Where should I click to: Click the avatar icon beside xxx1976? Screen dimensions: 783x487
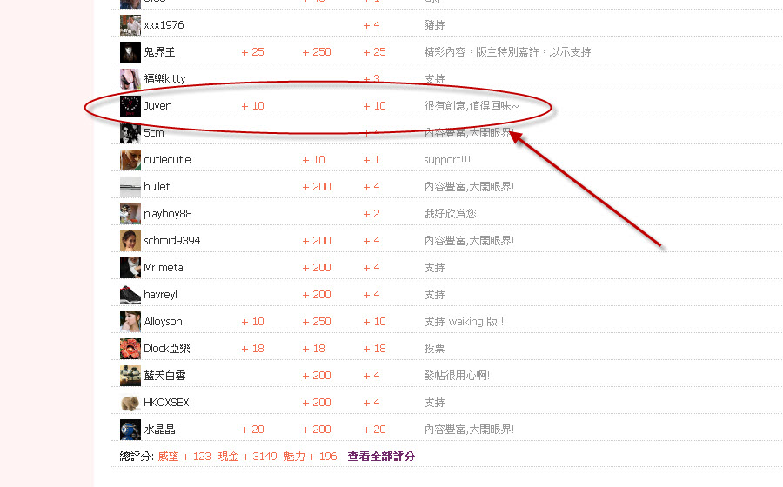130,25
